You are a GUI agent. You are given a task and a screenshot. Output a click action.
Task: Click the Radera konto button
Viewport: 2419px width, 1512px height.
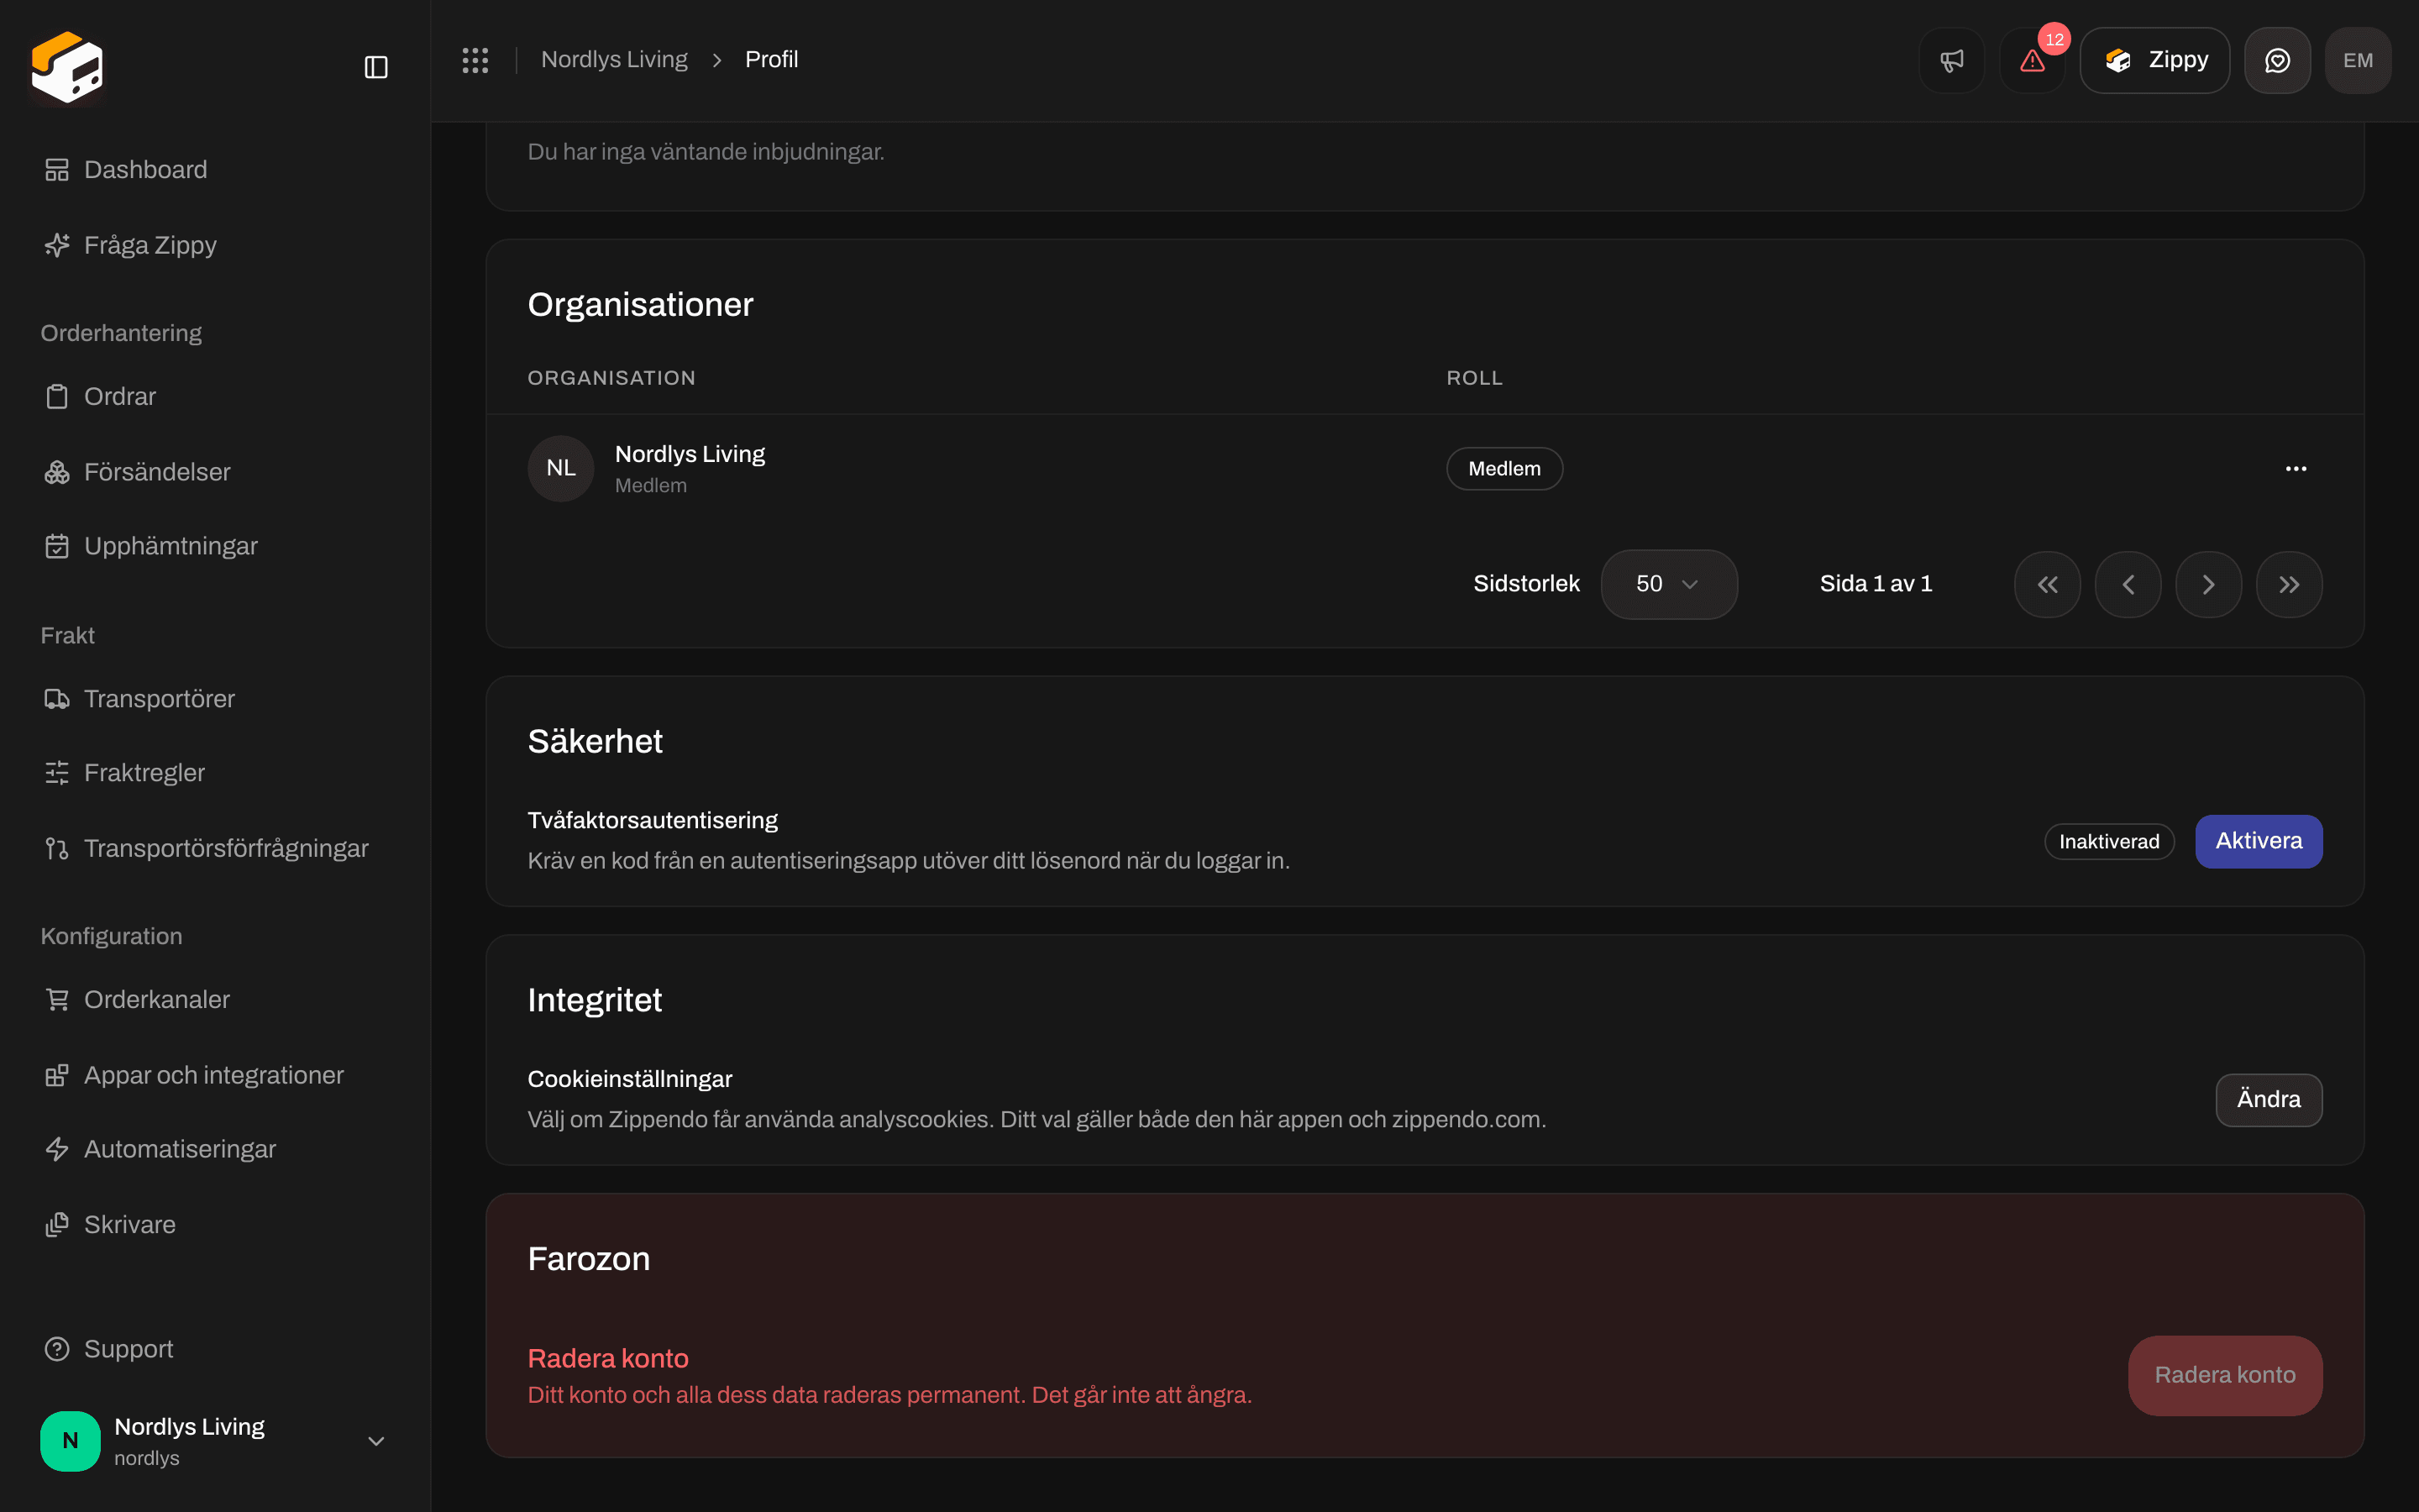2225,1375
